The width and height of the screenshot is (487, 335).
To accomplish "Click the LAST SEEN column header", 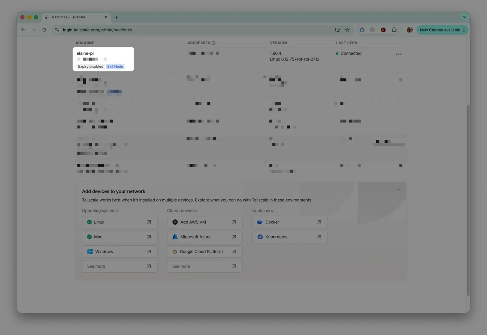I will click(x=347, y=43).
